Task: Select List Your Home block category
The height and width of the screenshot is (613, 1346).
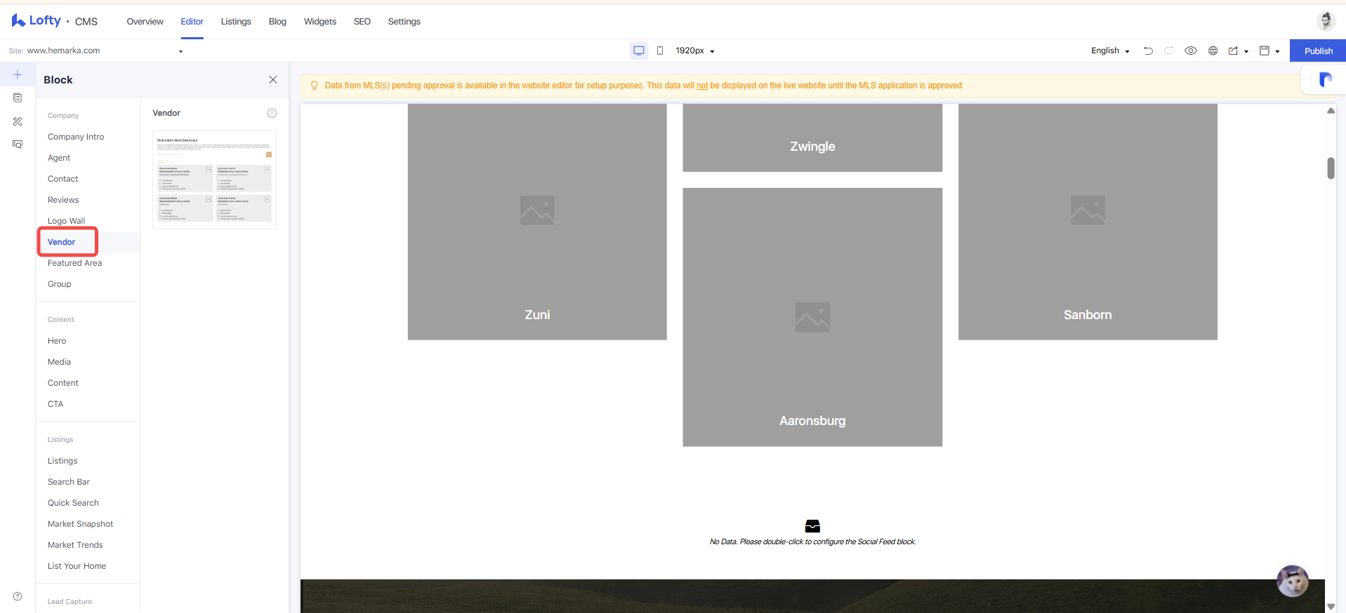Action: (77, 566)
